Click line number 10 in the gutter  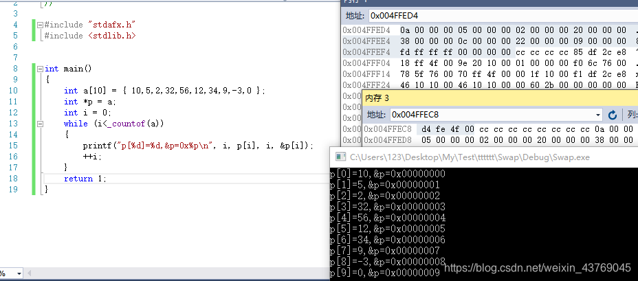pyautogui.click(x=13, y=91)
